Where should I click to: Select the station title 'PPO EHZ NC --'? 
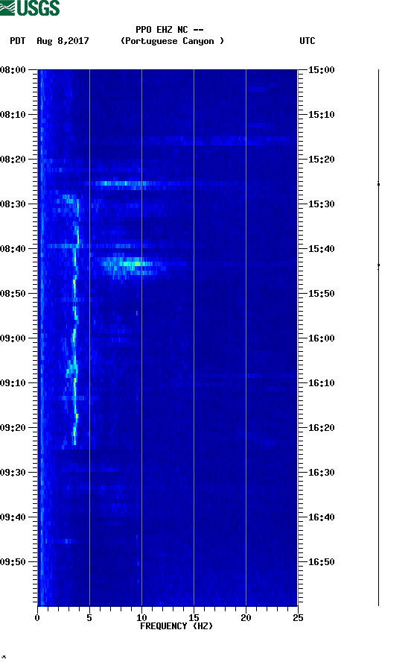click(x=170, y=30)
